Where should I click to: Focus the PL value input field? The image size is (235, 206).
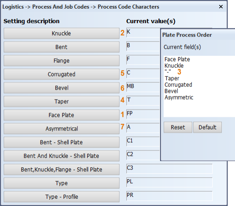click(x=170, y=182)
